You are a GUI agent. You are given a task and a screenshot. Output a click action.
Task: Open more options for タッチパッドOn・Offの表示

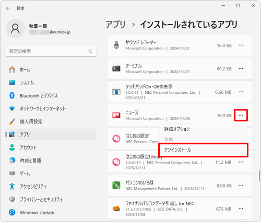[x=241, y=92]
